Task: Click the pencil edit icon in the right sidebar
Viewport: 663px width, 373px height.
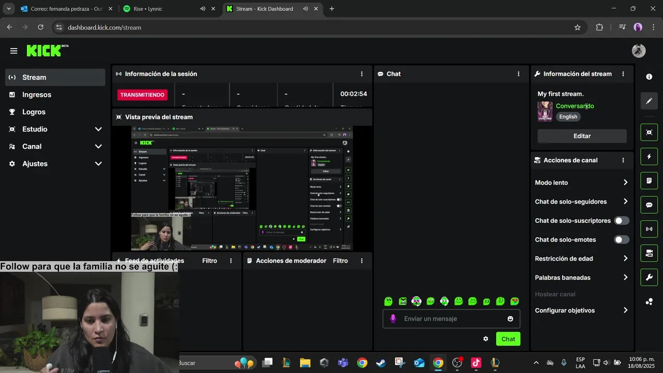Action: pyautogui.click(x=649, y=101)
